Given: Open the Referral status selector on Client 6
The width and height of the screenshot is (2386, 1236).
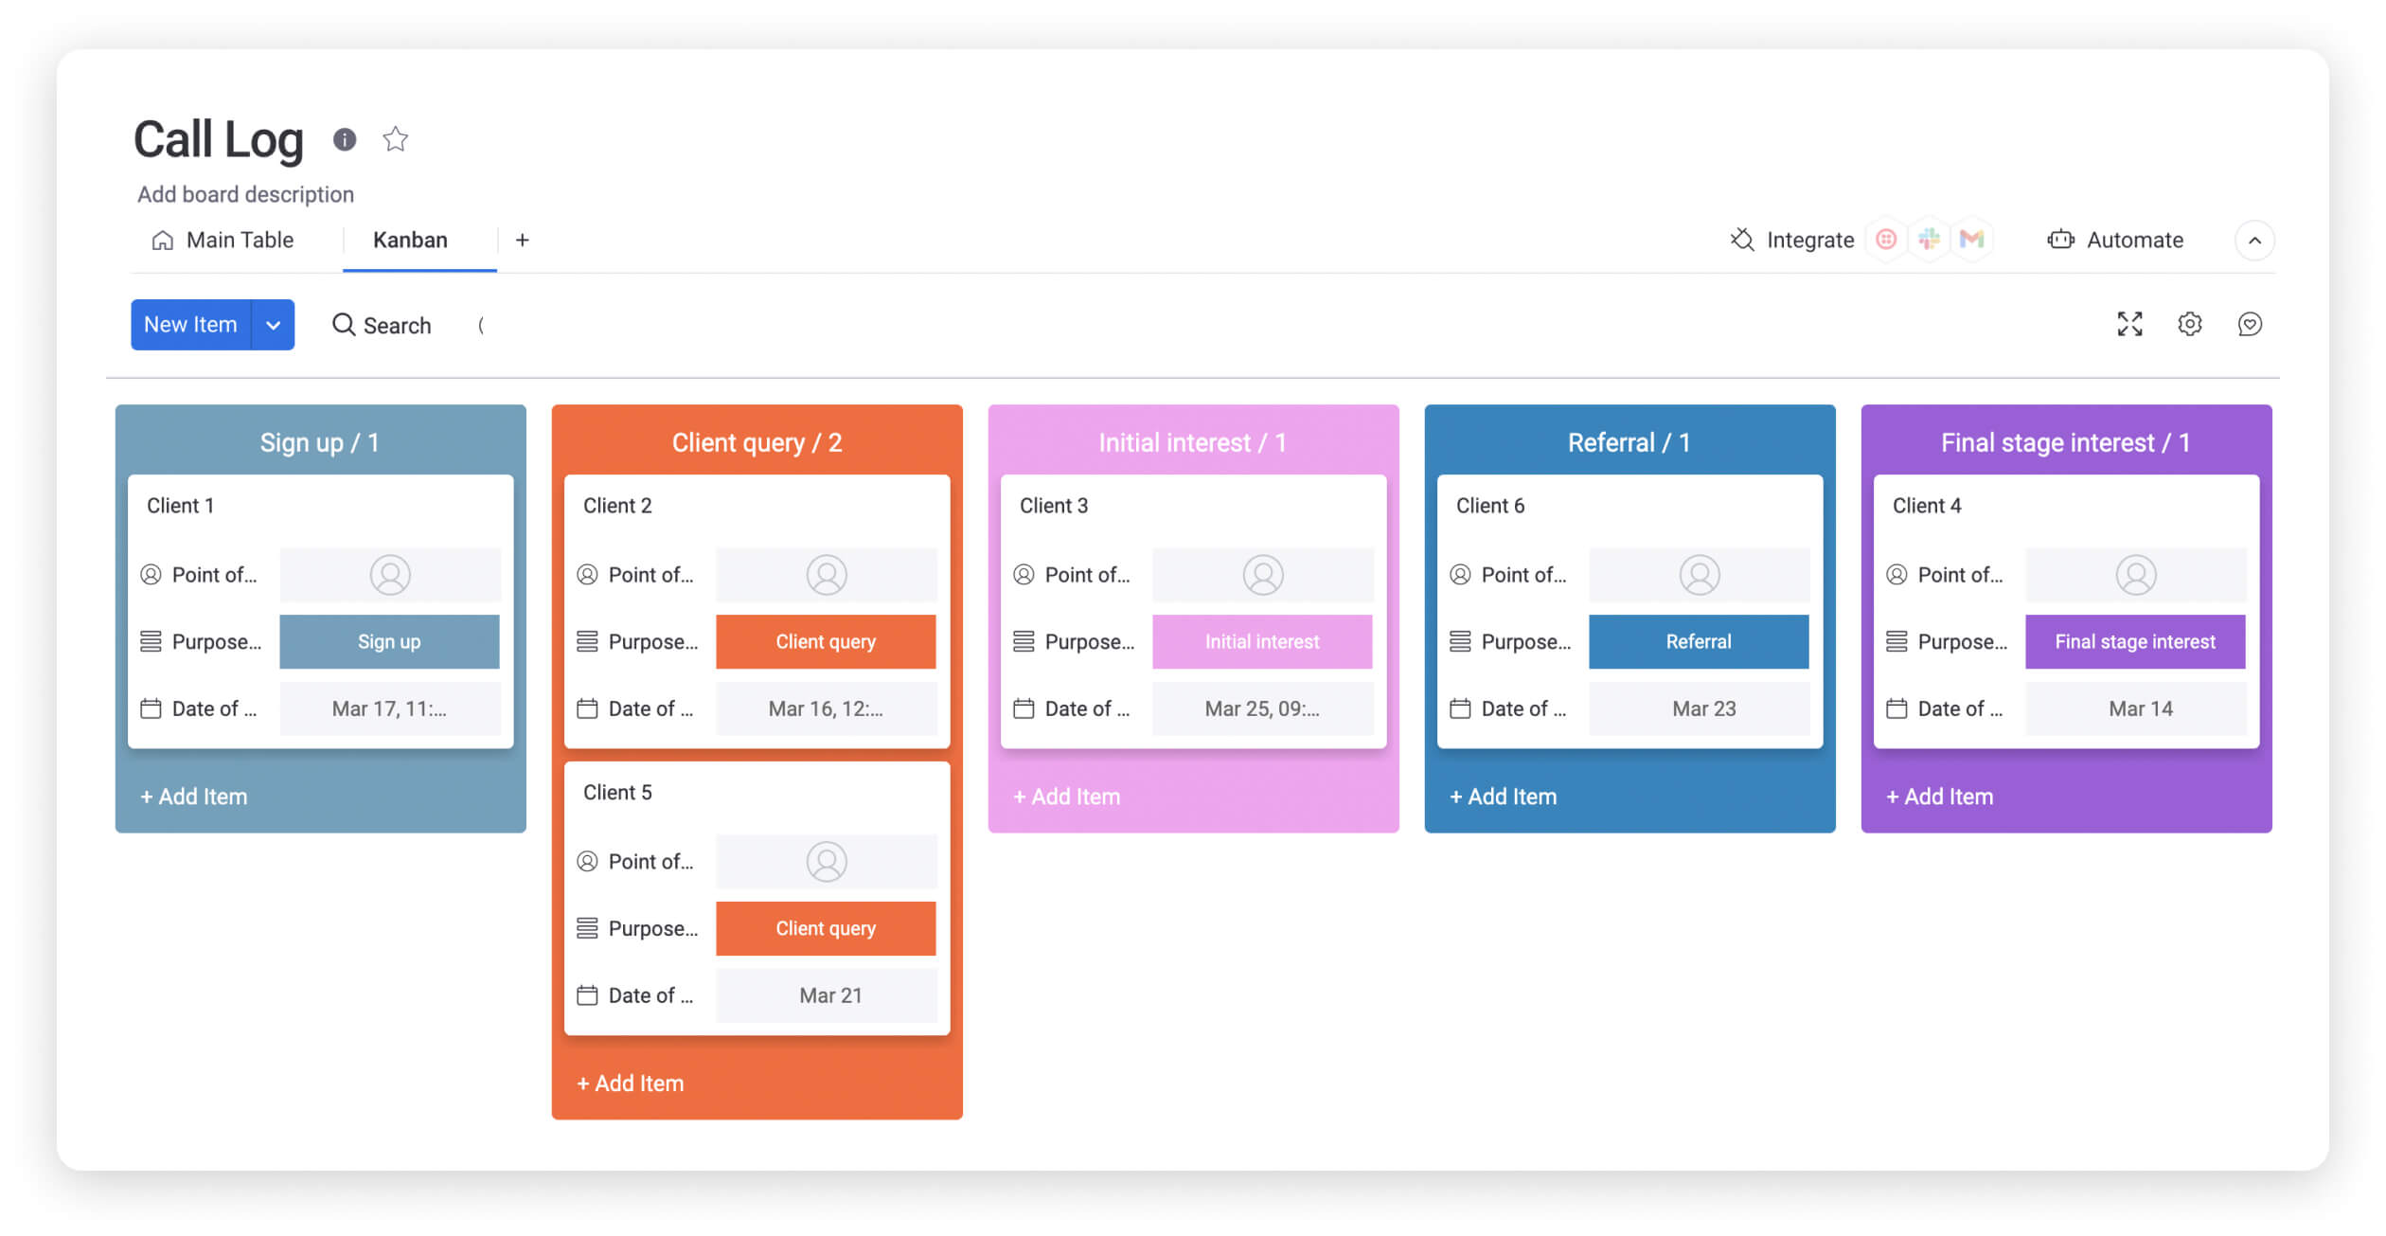Looking at the screenshot, I should click(1699, 641).
